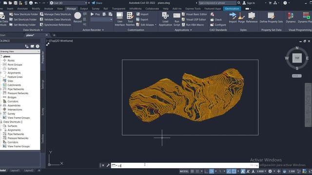This screenshot has height=175, width=312.
Task: Click the Export customization button
Action: (142, 19)
